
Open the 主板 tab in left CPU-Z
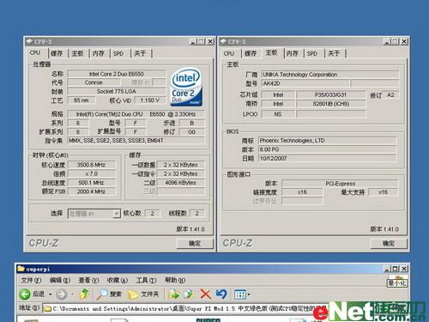click(77, 53)
